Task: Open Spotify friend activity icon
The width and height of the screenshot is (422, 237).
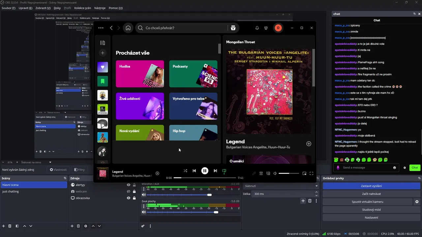Action: click(x=266, y=28)
